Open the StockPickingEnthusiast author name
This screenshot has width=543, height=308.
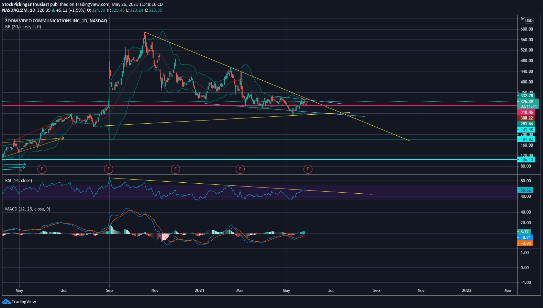[x=26, y=4]
